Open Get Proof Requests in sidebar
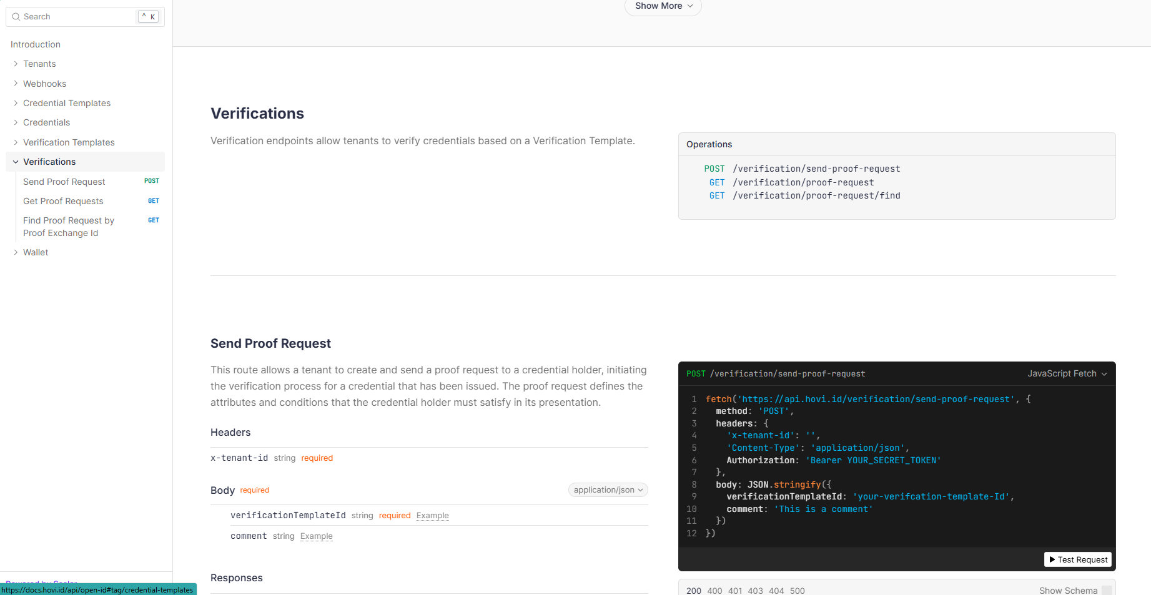1151x595 pixels. 63,201
